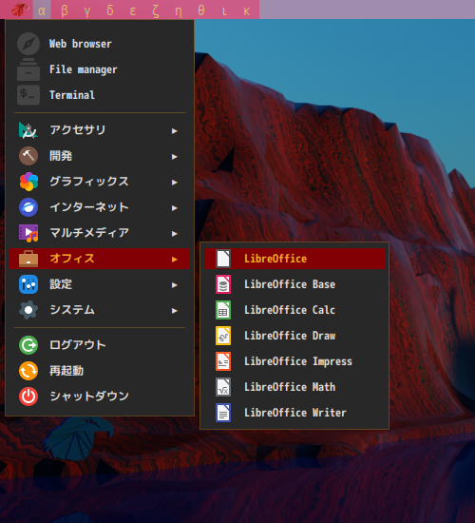This screenshot has width=475, height=523.
Task: Click the 設定 sliders icon
Action: (x=28, y=284)
